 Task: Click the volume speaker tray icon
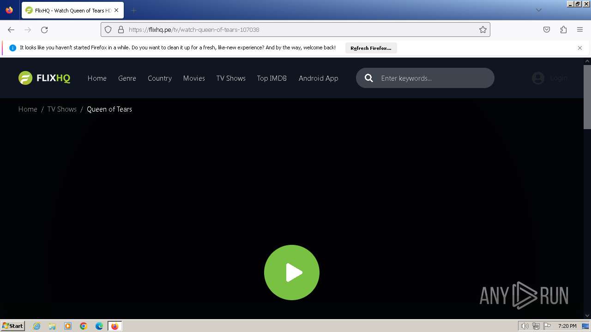coord(525,326)
